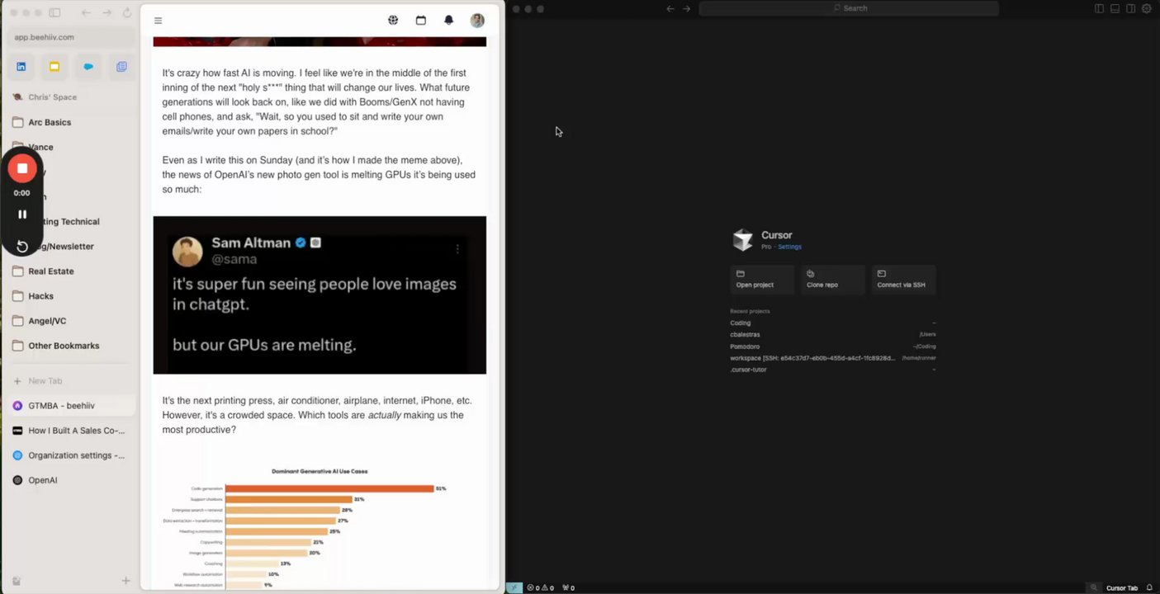Click the remote connection status bar icon
The image size is (1160, 594).
(514, 587)
